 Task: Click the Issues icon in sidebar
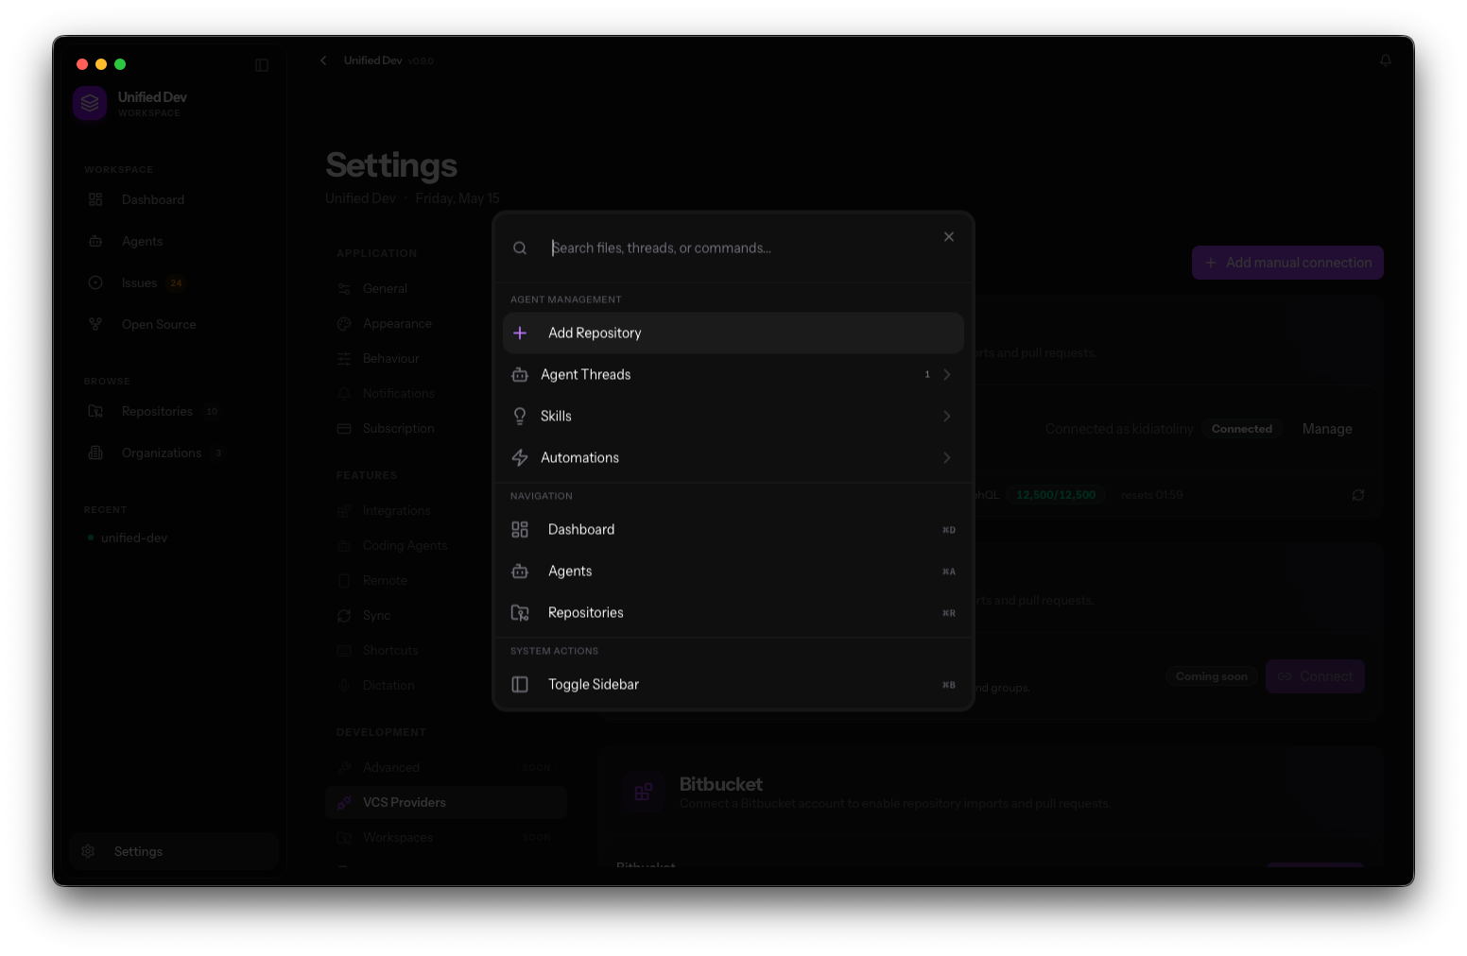[x=95, y=283]
